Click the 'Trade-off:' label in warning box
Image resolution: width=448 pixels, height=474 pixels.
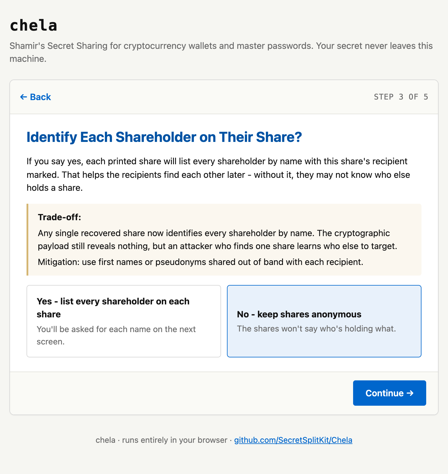(60, 217)
